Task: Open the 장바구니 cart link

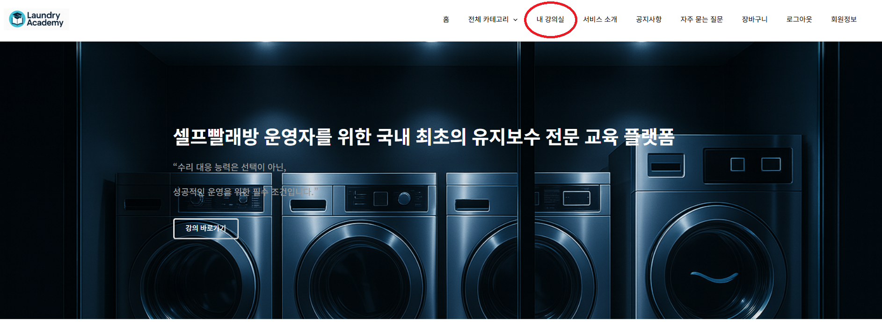Action: click(754, 19)
